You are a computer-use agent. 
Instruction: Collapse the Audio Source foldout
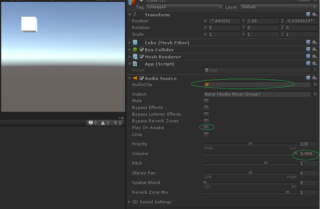click(129, 78)
